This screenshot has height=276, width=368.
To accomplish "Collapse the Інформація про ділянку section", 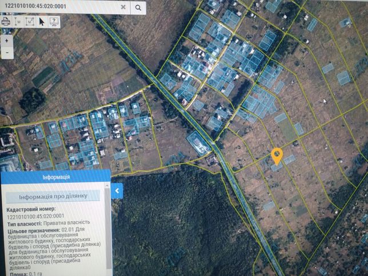I will coord(53,197).
